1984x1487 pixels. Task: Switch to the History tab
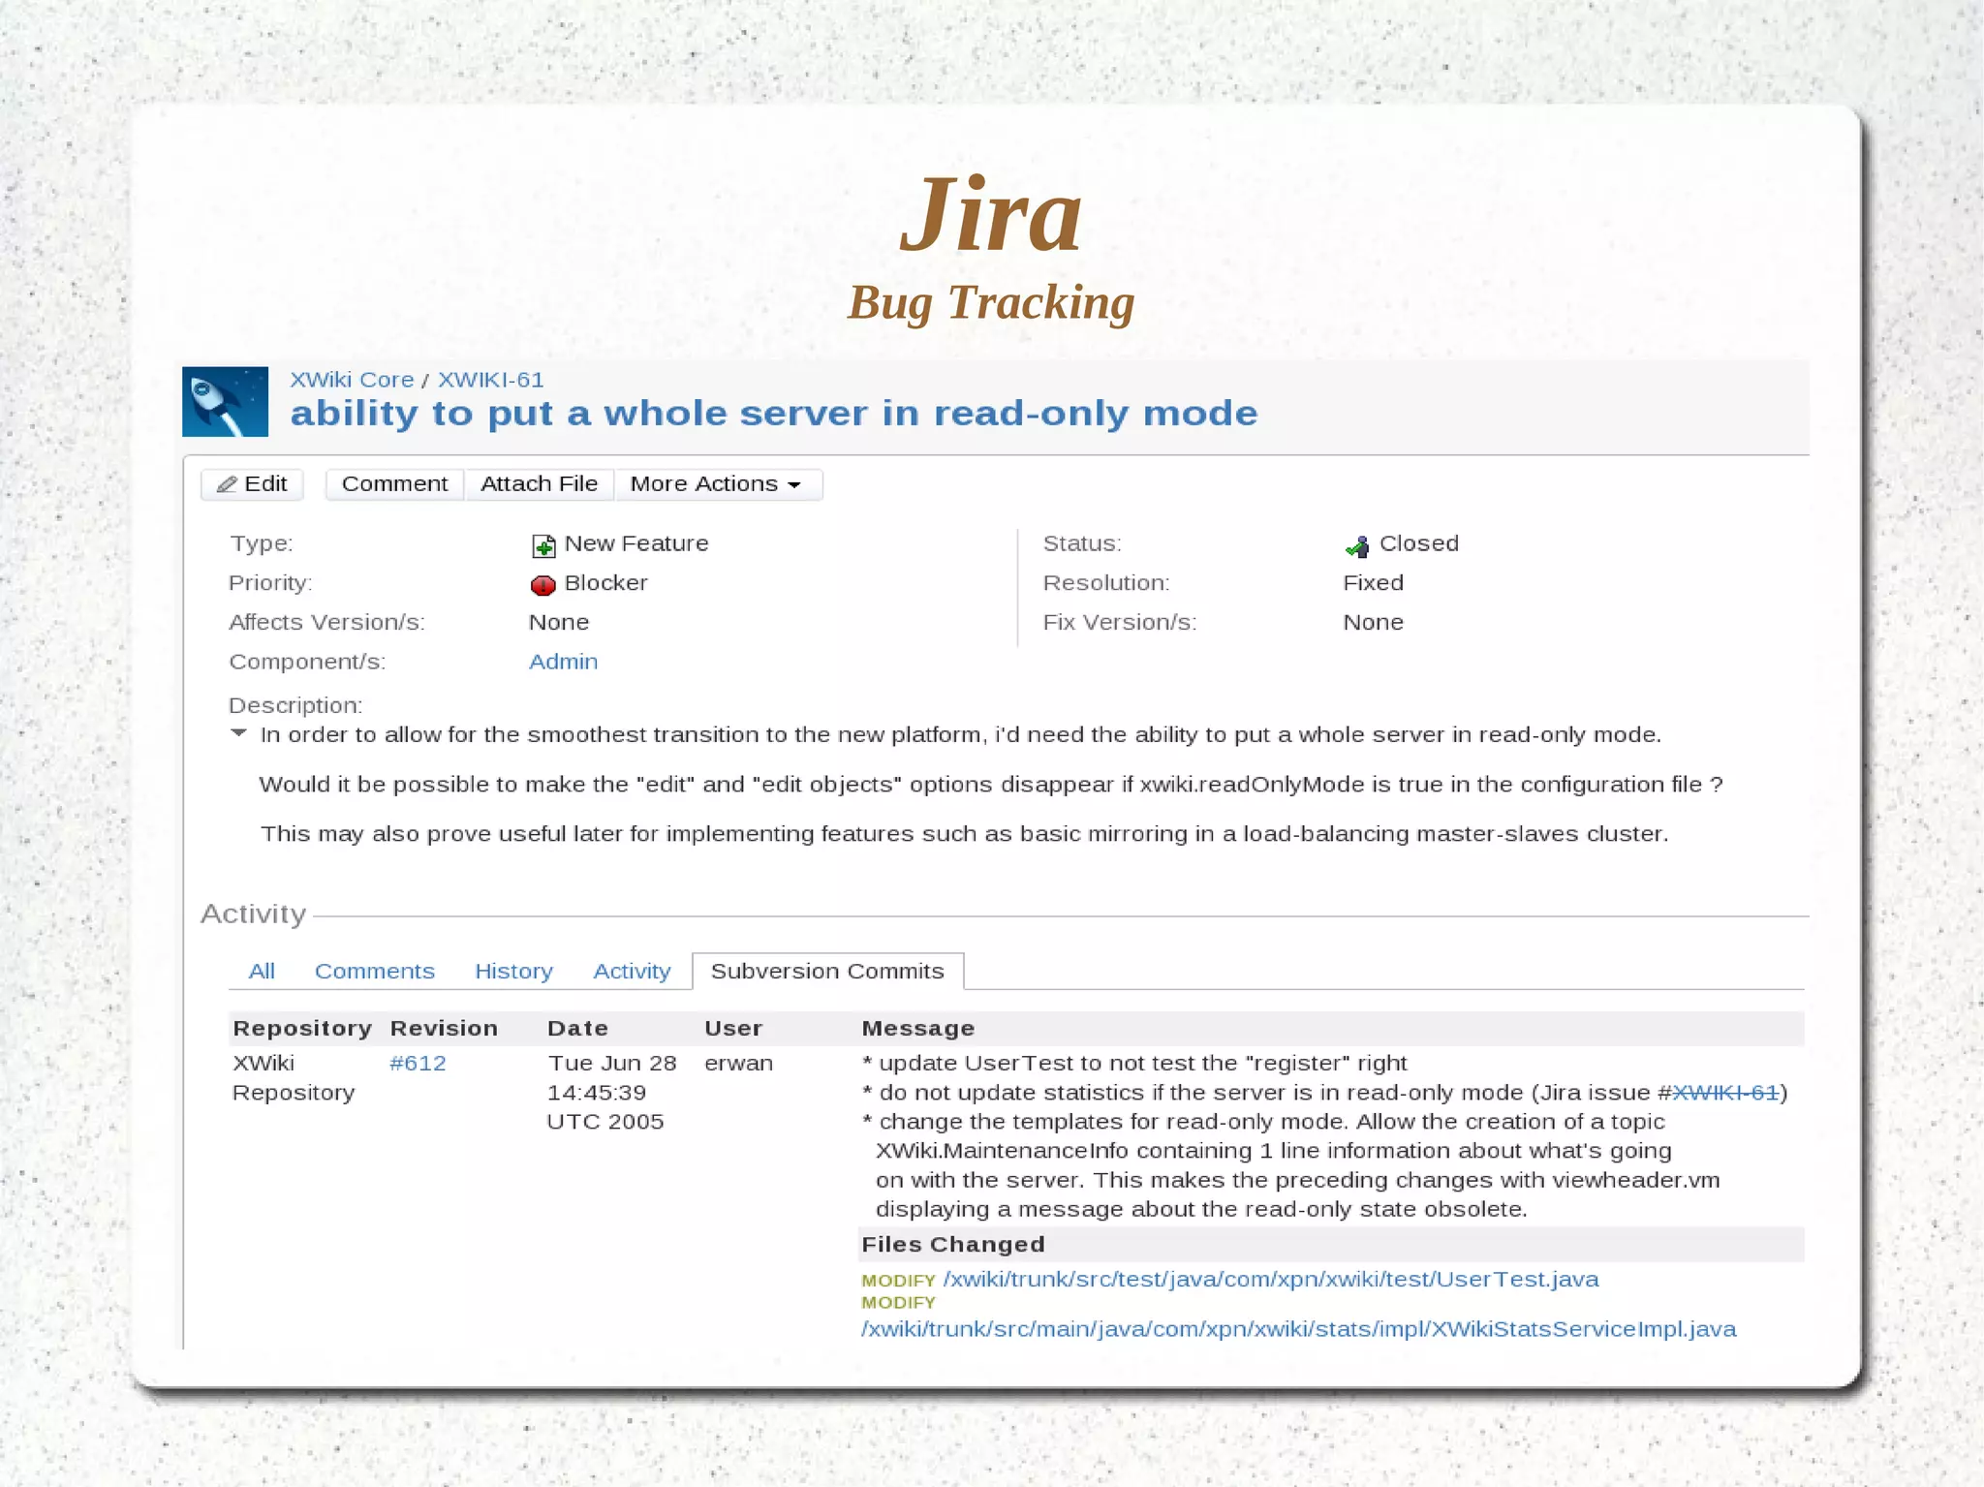coord(513,971)
